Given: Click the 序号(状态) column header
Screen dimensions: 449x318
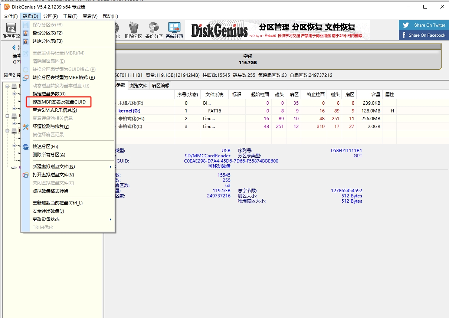Looking at the screenshot, I should (x=188, y=95).
